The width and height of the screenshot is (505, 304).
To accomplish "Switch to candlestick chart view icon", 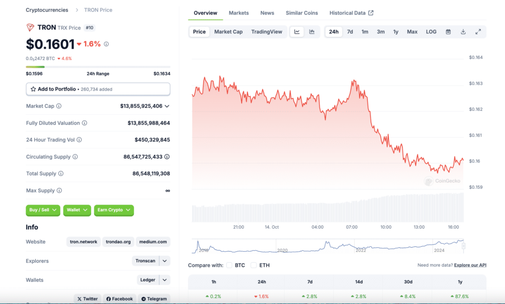I will pos(312,32).
